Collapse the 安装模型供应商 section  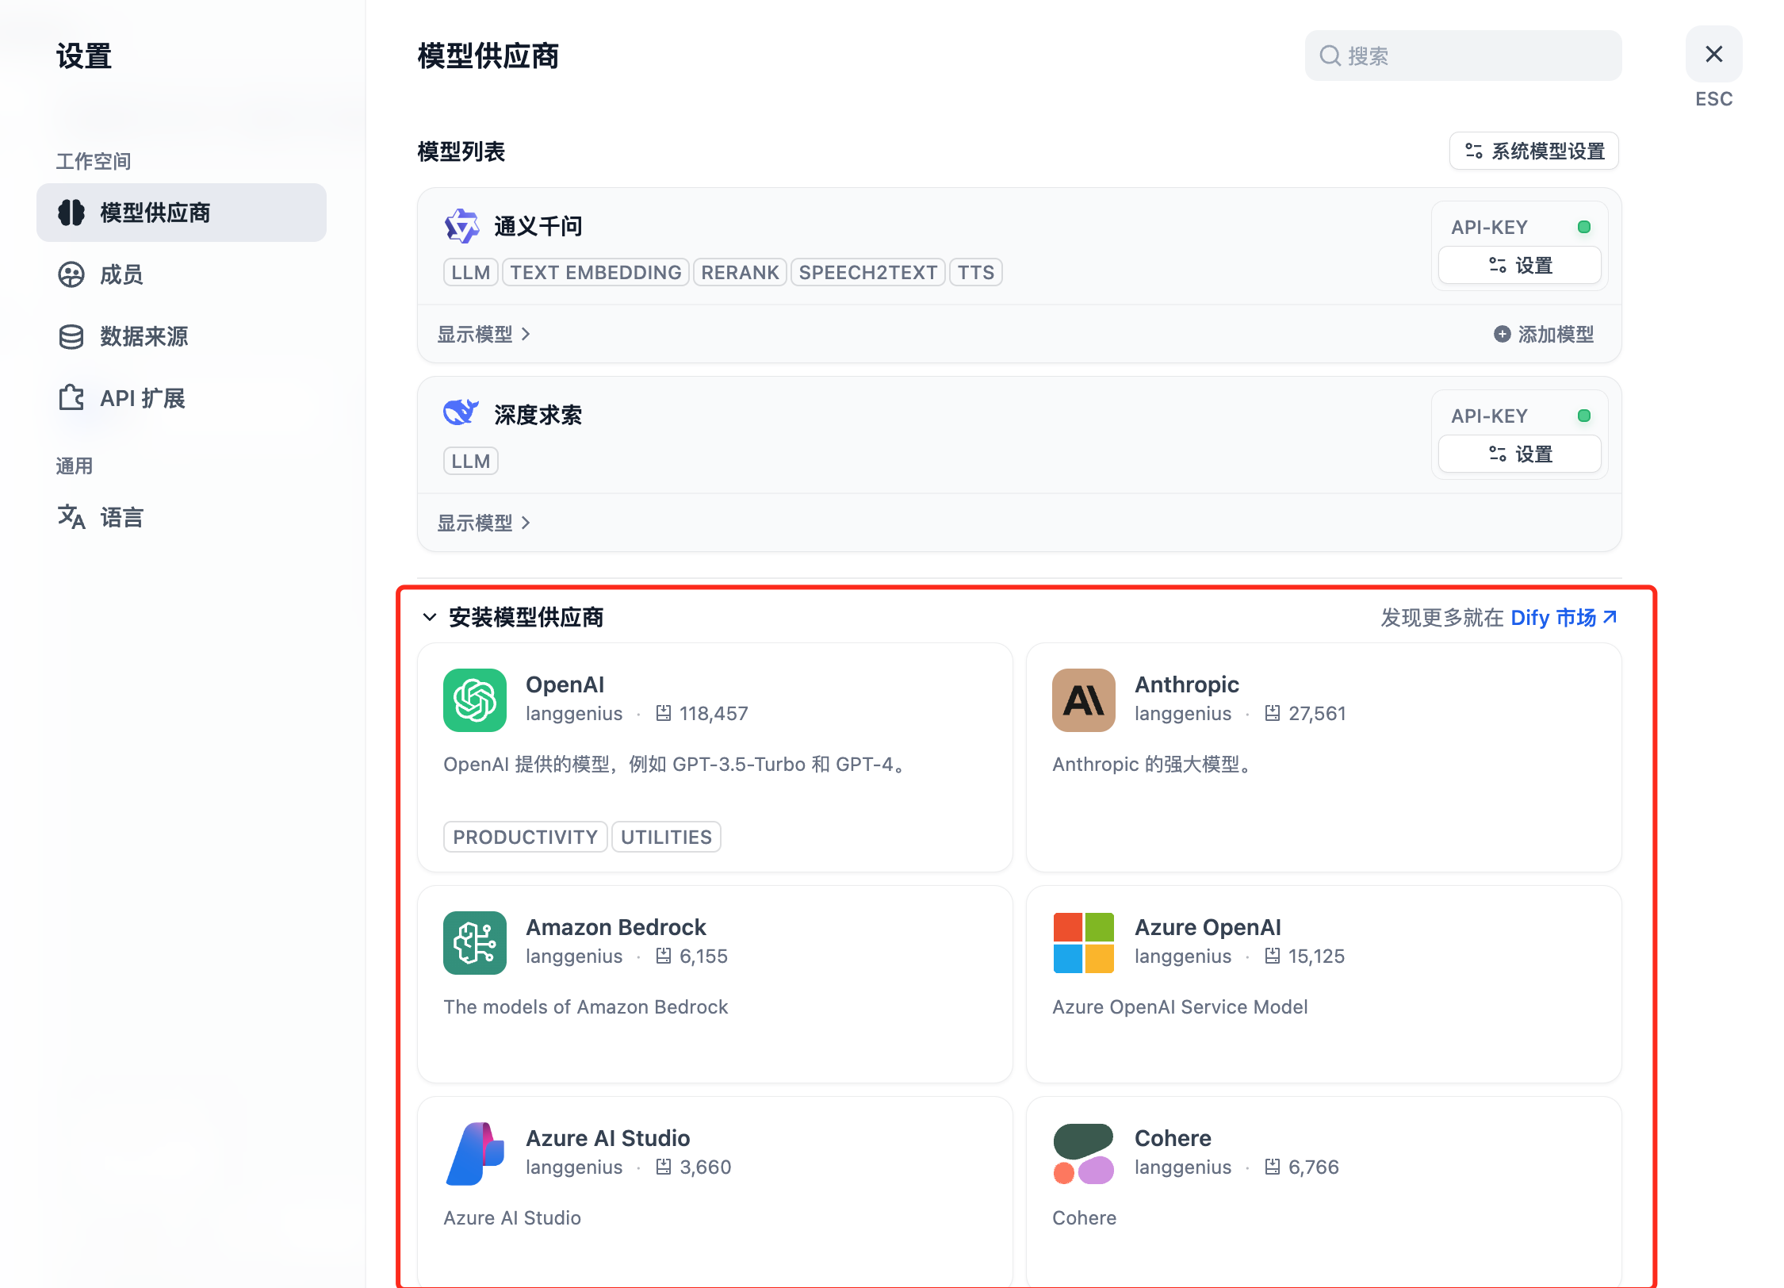click(430, 617)
